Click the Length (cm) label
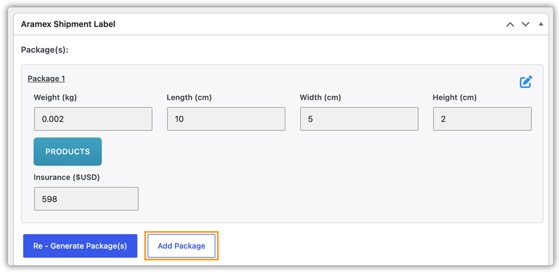The image size is (559, 272). [x=190, y=98]
